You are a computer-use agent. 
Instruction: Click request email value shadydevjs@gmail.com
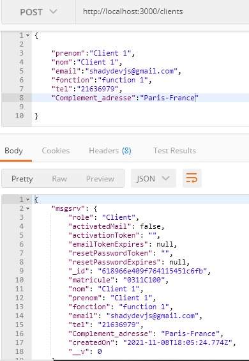[132, 71]
